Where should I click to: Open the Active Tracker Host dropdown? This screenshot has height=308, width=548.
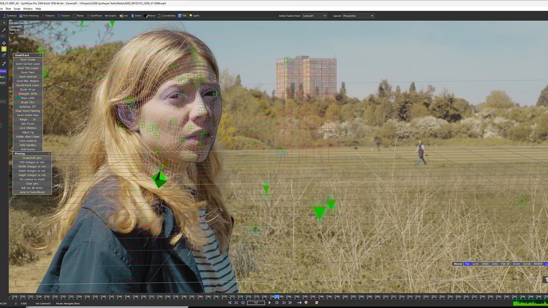point(314,15)
